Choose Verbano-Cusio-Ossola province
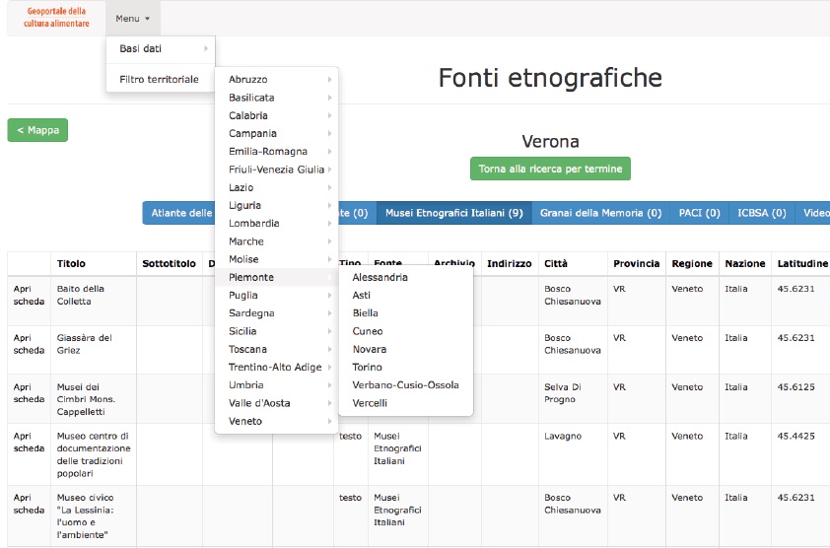The width and height of the screenshot is (830, 548). coord(405,384)
